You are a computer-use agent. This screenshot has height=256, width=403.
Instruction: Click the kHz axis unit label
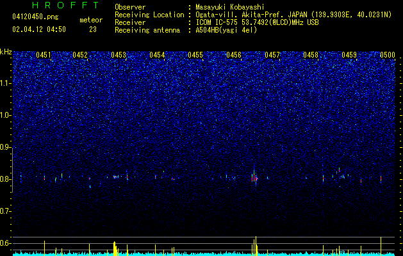(x=6, y=52)
